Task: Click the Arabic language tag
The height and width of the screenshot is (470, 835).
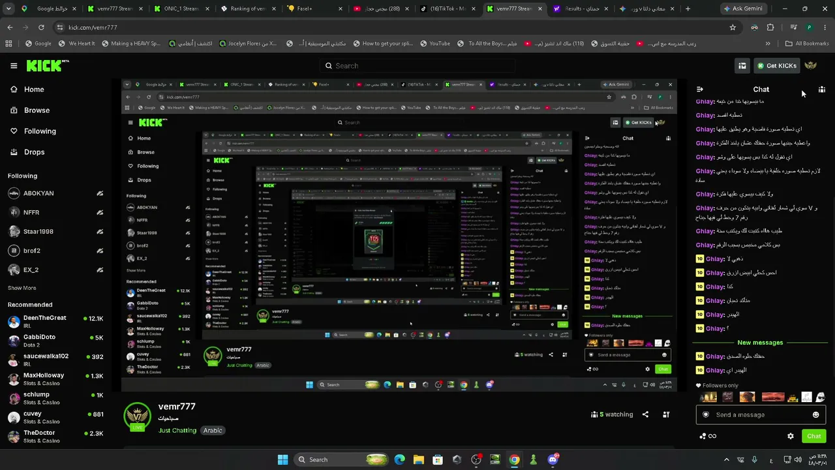Action: [x=213, y=431]
